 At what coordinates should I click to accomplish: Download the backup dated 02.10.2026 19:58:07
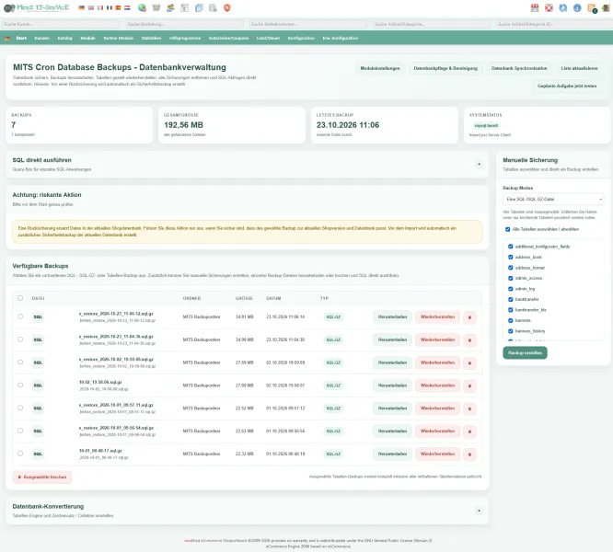point(392,385)
